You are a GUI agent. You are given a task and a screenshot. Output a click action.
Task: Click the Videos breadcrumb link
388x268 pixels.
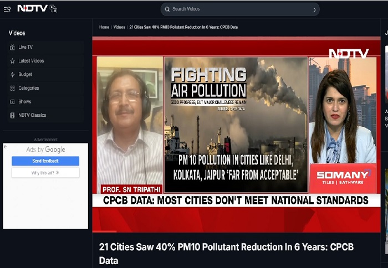[x=119, y=27]
